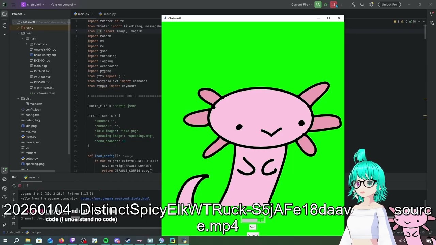
Task: Select config.json in project tree
Action: coord(31,110)
